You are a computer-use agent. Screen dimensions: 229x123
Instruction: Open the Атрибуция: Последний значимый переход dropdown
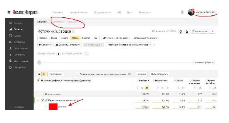click(129, 45)
